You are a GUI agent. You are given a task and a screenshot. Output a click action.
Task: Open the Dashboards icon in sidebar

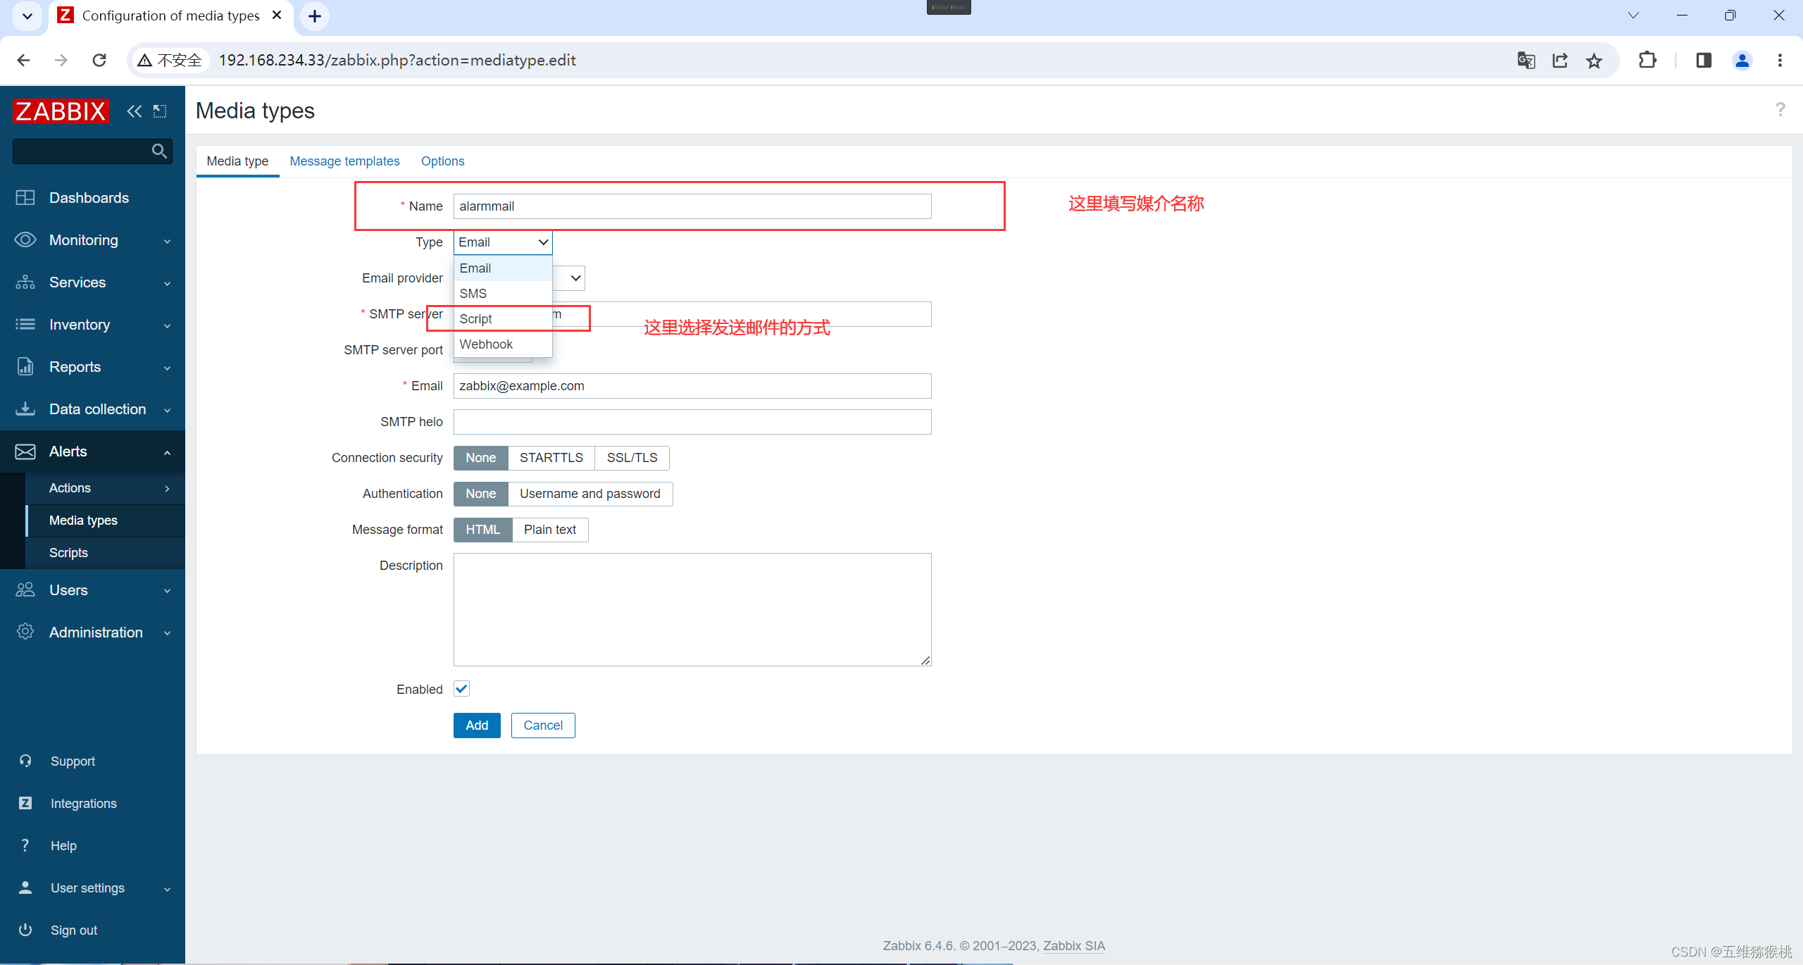click(25, 198)
